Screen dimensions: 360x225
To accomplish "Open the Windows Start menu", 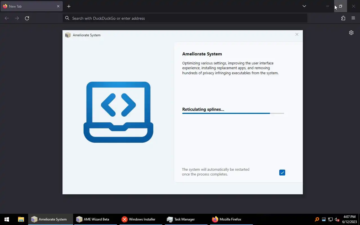I will pyautogui.click(x=7, y=219).
